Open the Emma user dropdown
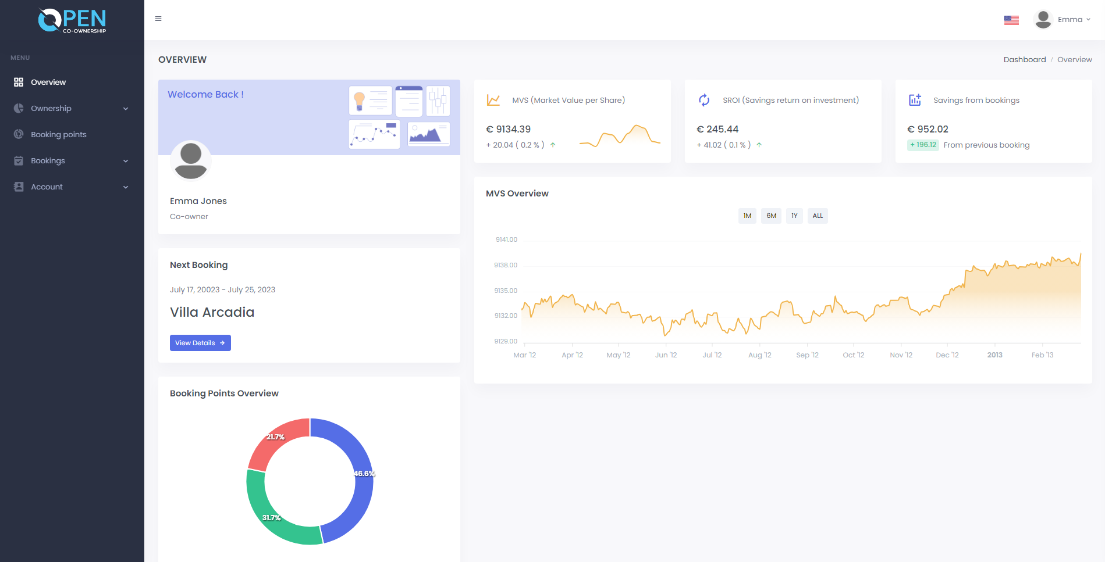 coord(1063,20)
